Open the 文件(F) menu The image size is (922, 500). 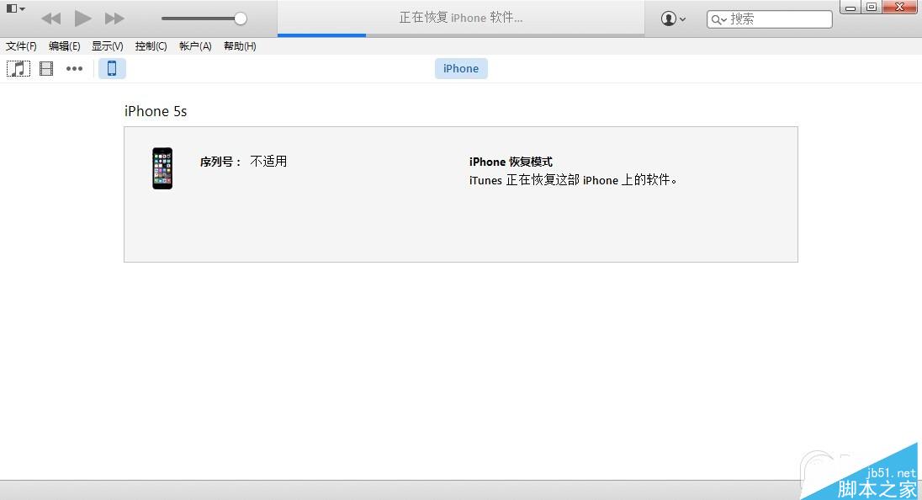[x=21, y=46]
